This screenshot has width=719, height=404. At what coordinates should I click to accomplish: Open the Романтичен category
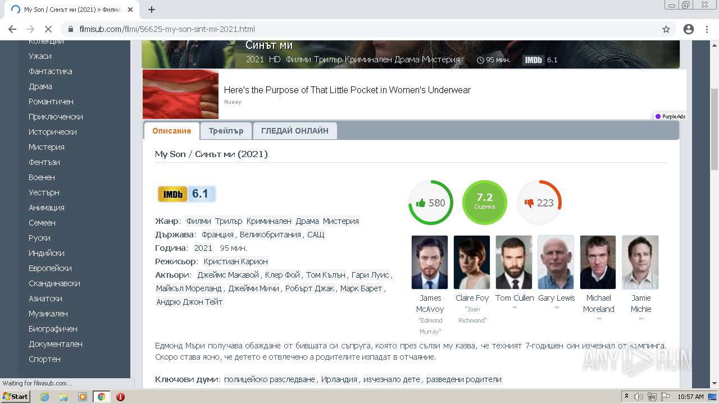51,102
